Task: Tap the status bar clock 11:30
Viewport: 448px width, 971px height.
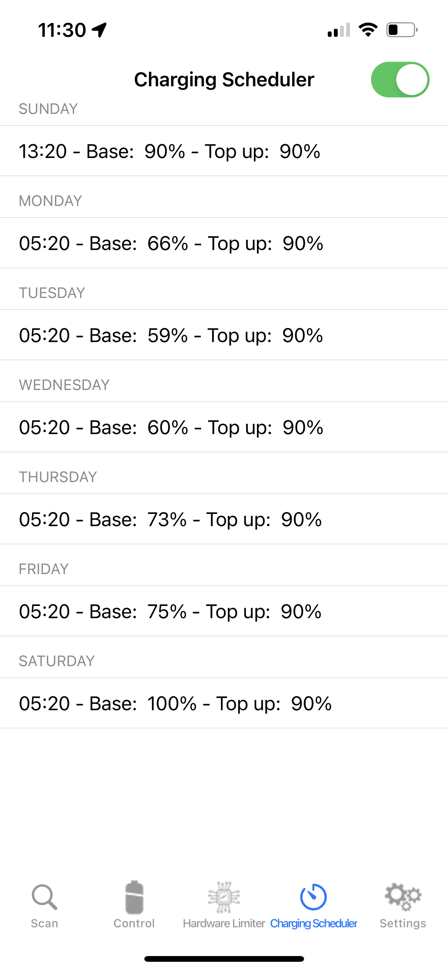Action: click(62, 30)
